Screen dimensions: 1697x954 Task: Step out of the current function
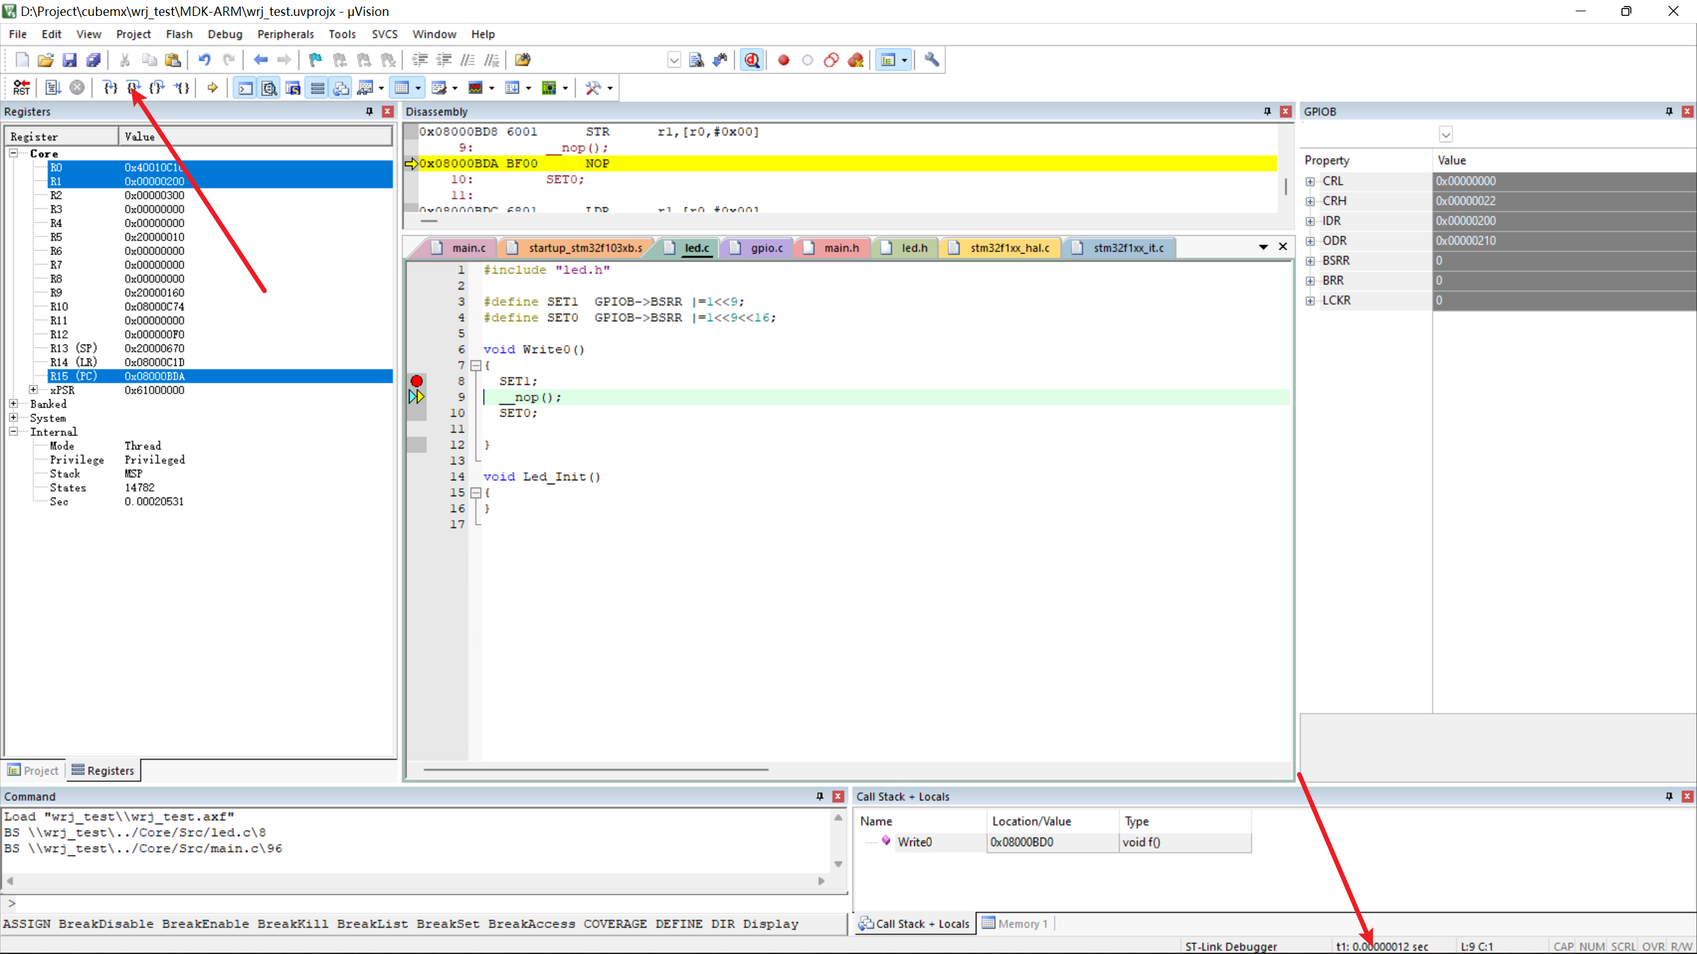point(158,87)
